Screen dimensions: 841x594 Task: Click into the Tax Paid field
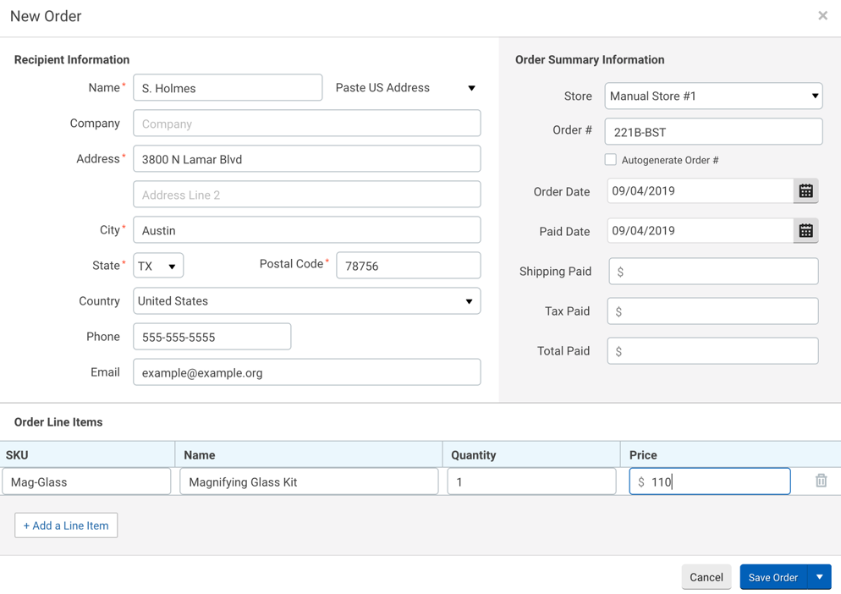point(712,311)
